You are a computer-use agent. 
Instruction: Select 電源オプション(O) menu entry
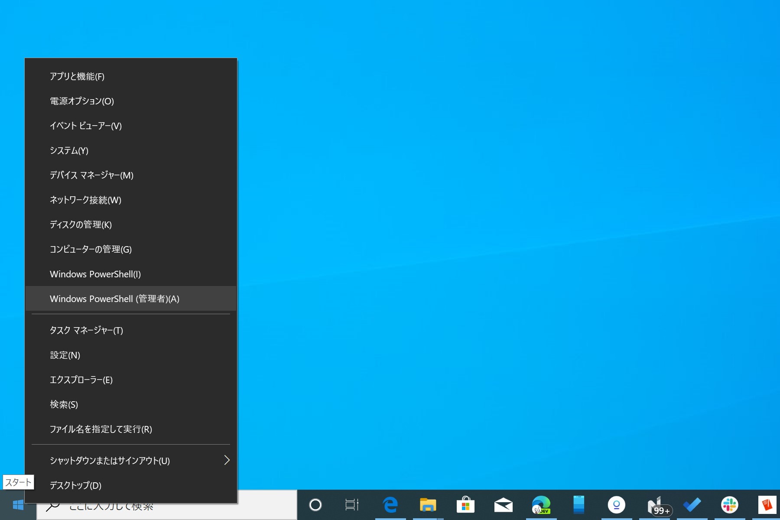pos(130,101)
